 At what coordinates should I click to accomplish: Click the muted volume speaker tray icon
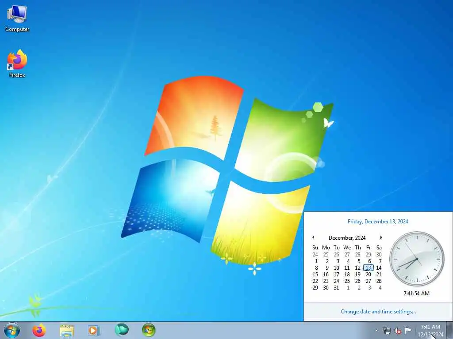click(398, 331)
